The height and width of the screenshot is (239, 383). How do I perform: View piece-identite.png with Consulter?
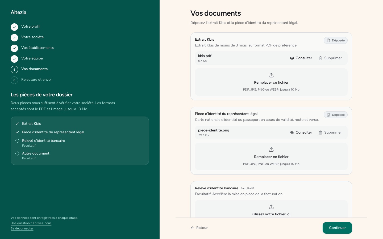pos(301,133)
